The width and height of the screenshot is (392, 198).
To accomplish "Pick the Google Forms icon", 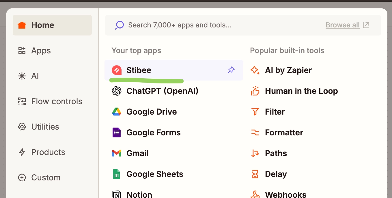I will tap(117, 132).
